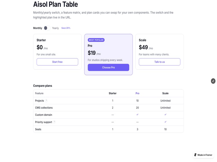Click the Most Popular badge

pyautogui.click(x=96, y=40)
